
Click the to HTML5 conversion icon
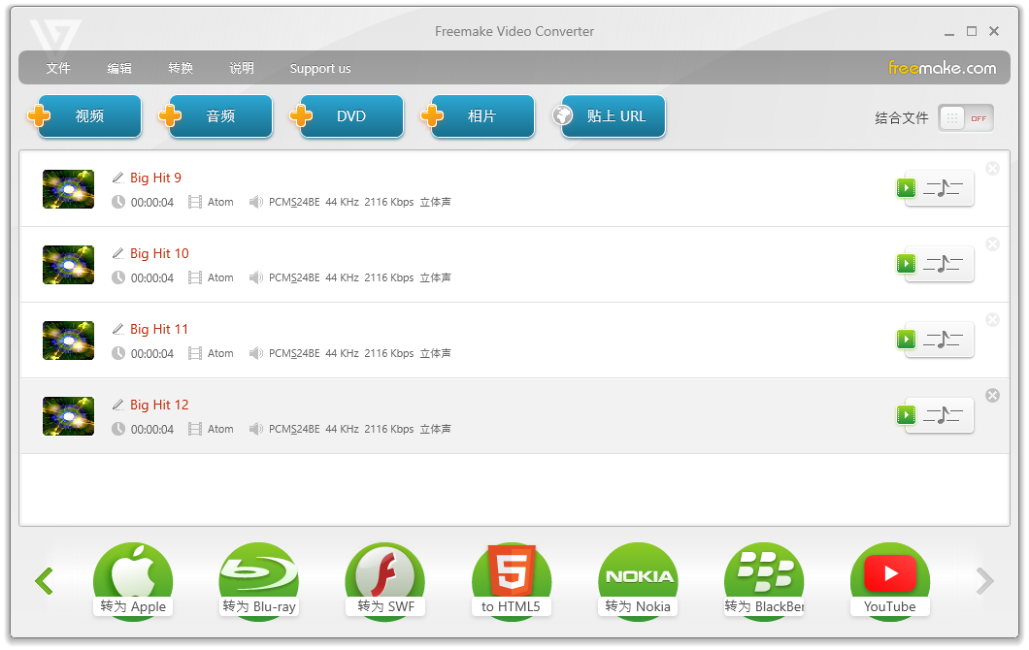pos(512,580)
